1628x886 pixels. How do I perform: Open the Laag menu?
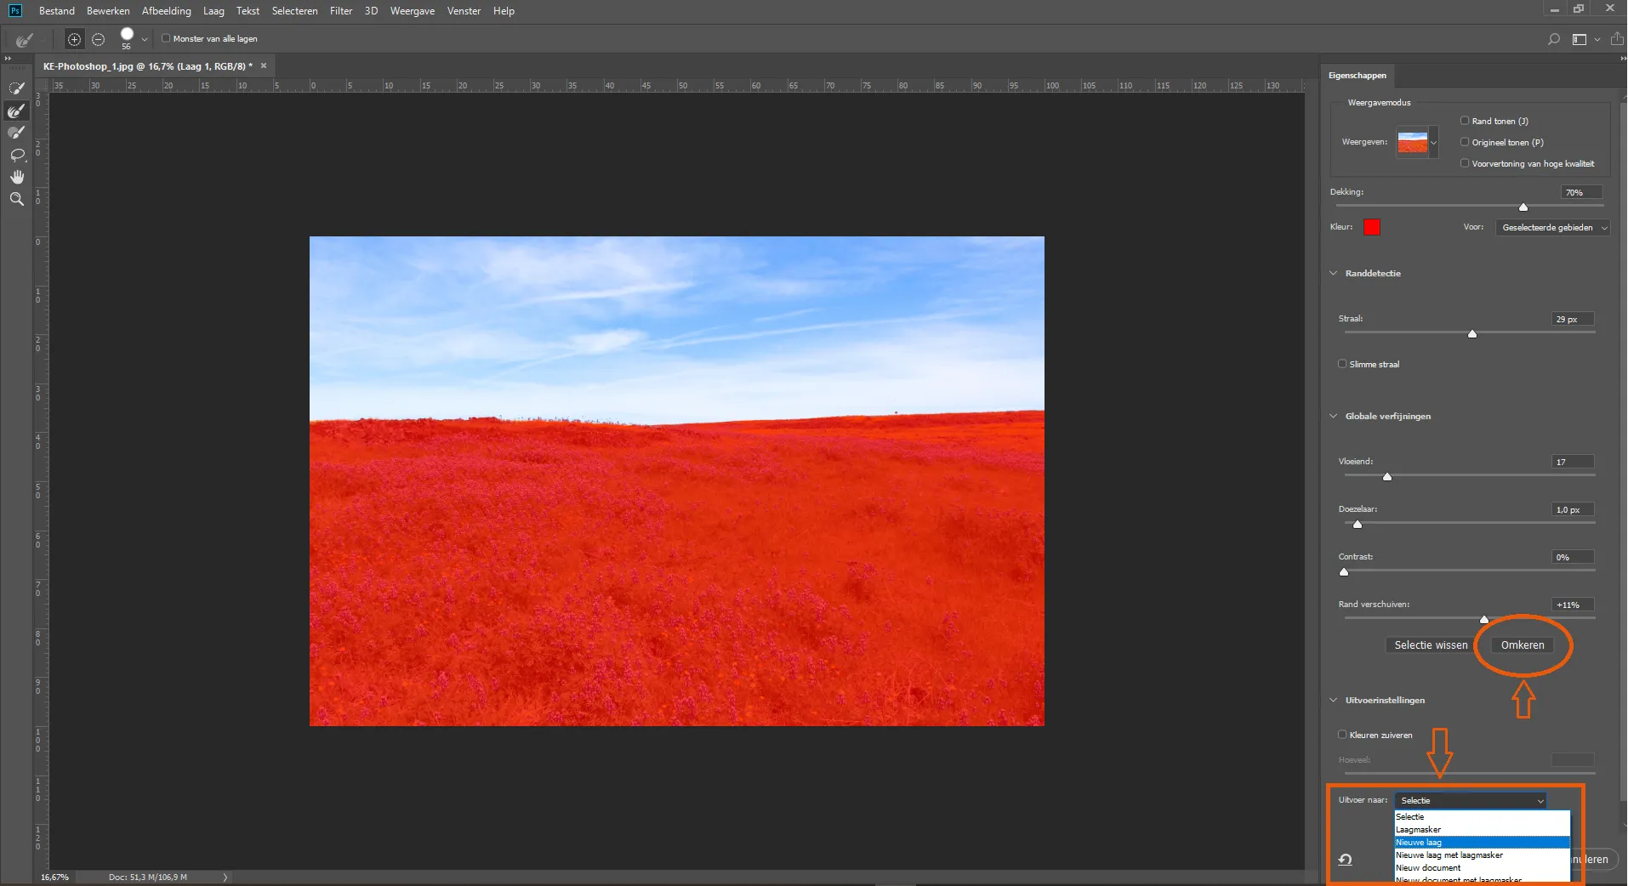(213, 11)
